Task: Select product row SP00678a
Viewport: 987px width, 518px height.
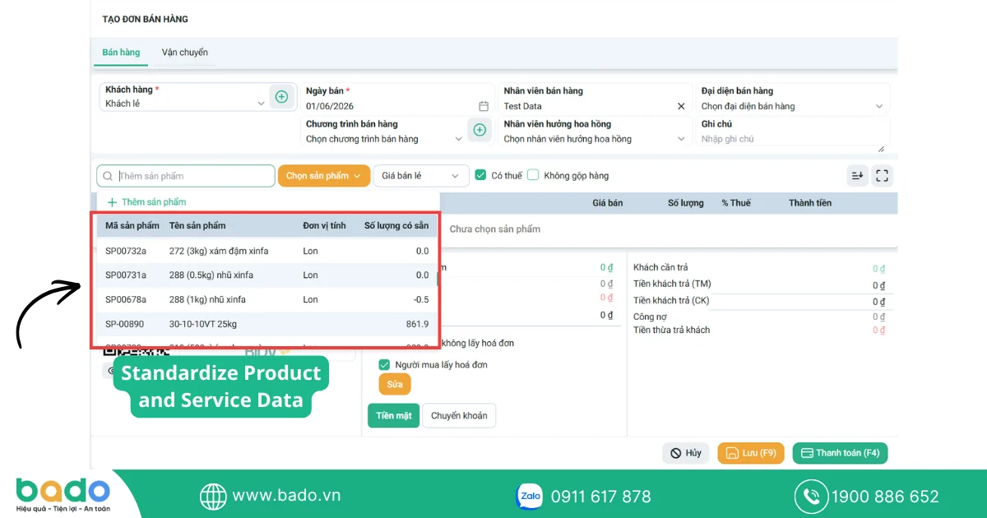Action: tap(266, 299)
